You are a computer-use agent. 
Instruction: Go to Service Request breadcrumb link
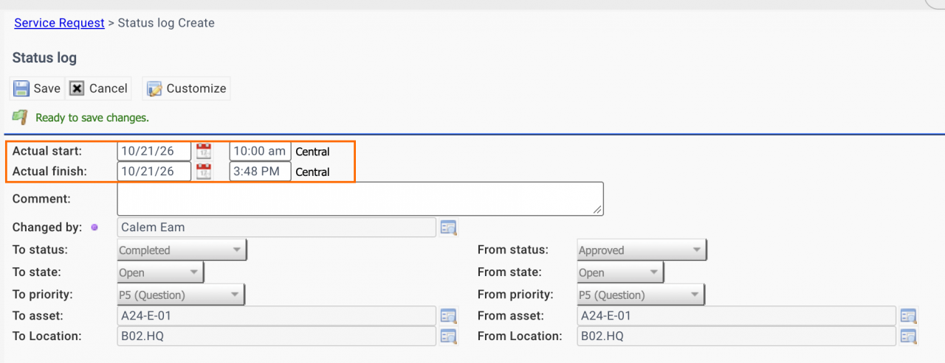pyautogui.click(x=59, y=23)
